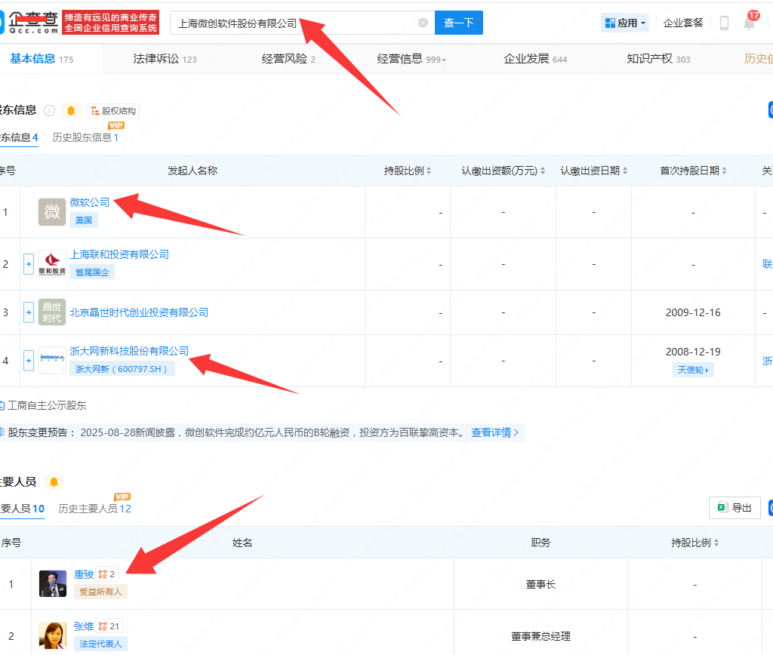Click related companies icon next to 张维

[x=109, y=626]
